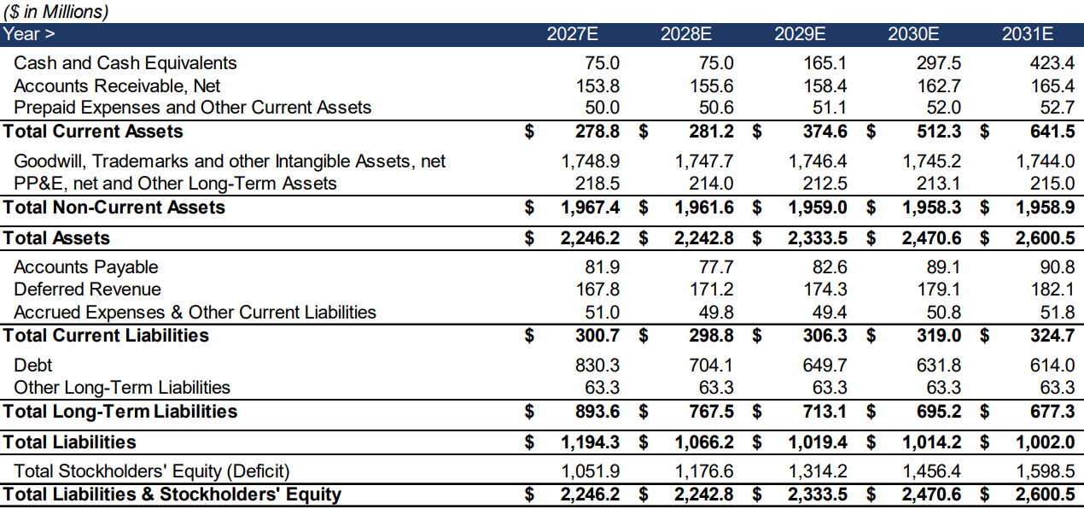Click the 2027E goodwill value 1,748.9
The width and height of the screenshot is (1084, 509).
tap(590, 161)
